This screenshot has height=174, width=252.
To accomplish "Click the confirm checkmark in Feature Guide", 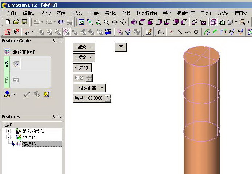I will pos(27,94).
